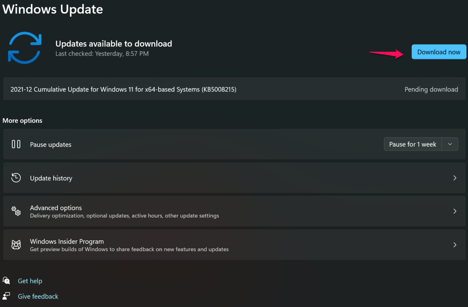This screenshot has width=468, height=307.
Task: Click the Update history clock icon
Action: (16, 178)
